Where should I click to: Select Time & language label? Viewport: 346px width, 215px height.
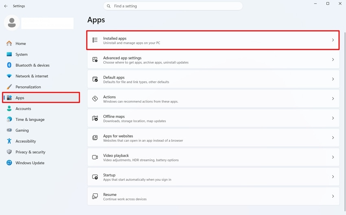pyautogui.click(x=30, y=119)
